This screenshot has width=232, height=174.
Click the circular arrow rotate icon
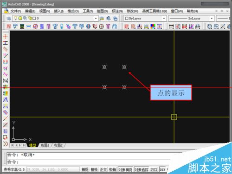[x=210, y=26]
